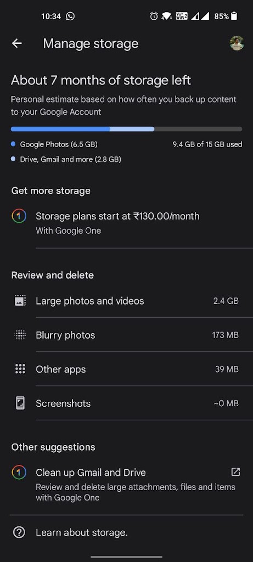Tap the help question mark icon

[x=19, y=532]
